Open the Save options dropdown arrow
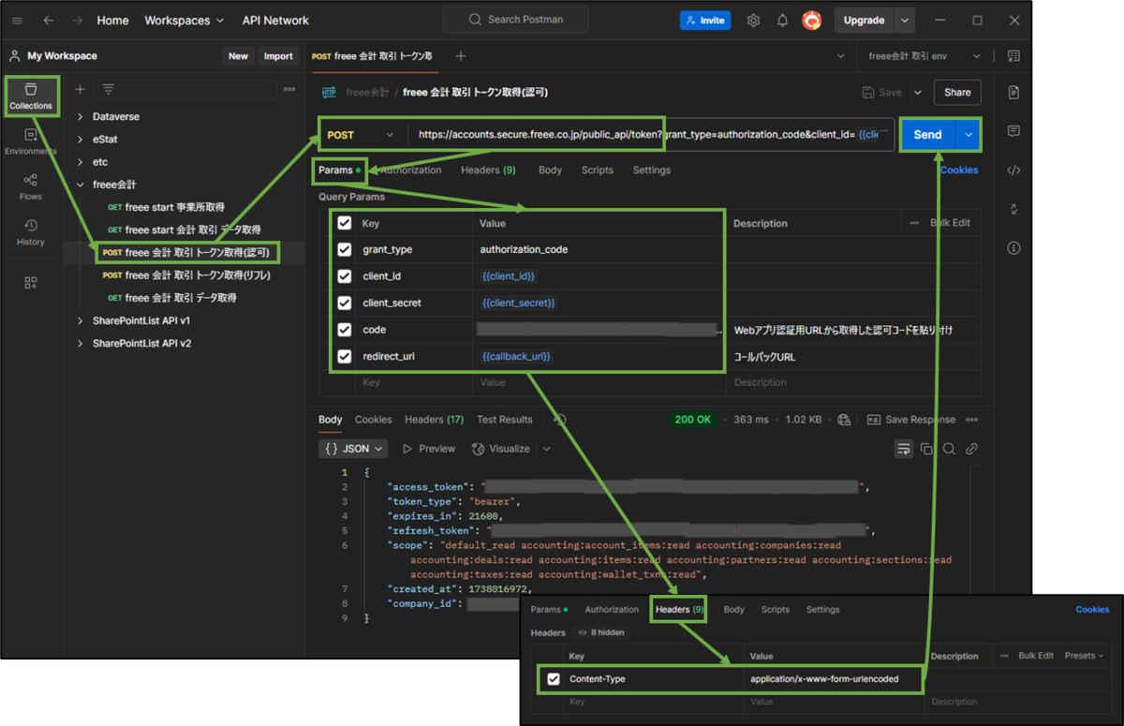Image resolution: width=1124 pixels, height=726 pixels. point(917,93)
